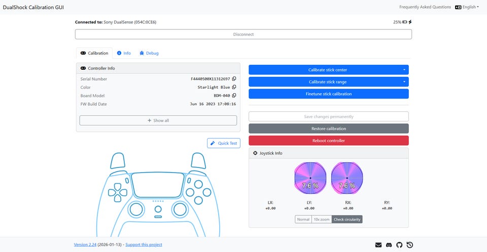Image resolution: width=487 pixels, height=252 pixels.
Task: Start the Quick Test
Action: coord(224,143)
